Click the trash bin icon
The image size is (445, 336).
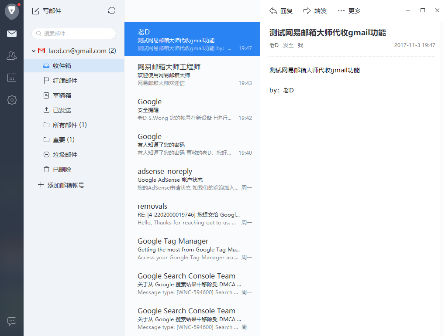tap(46, 170)
